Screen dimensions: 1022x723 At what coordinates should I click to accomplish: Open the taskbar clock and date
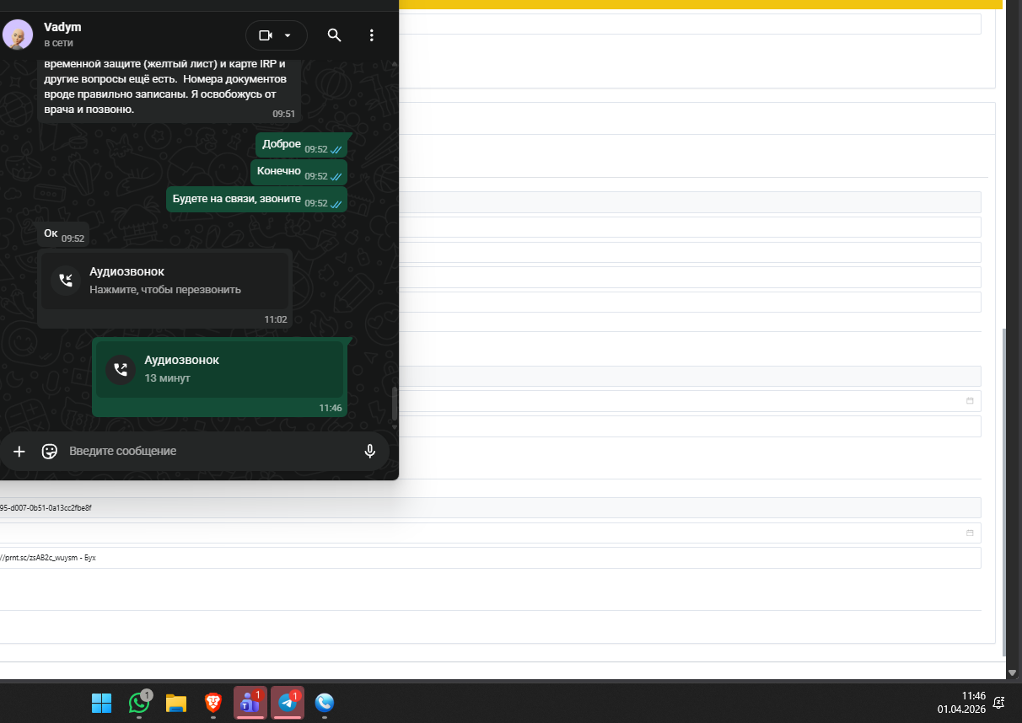point(961,702)
